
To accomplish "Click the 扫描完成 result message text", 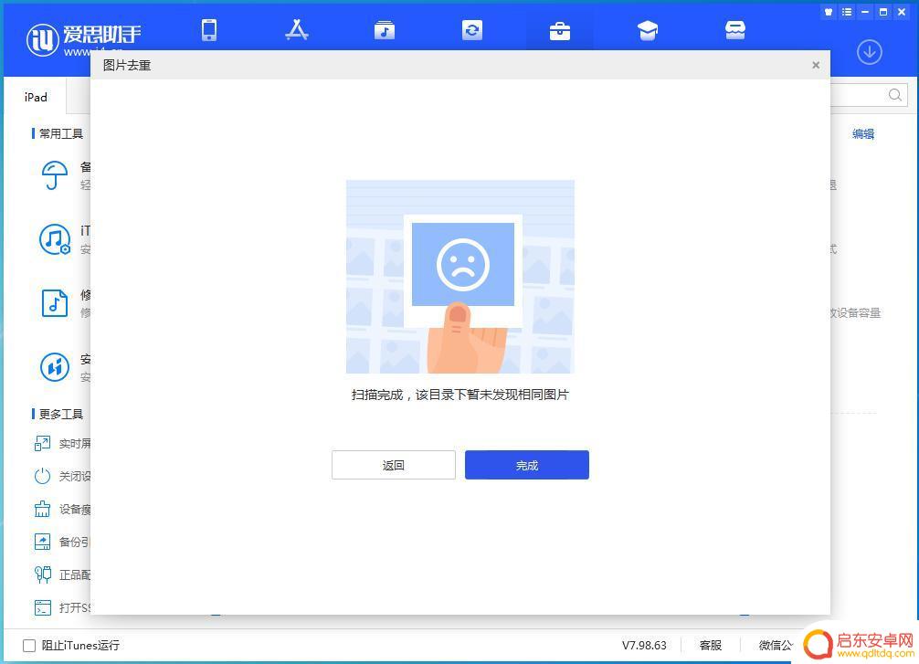I will (460, 395).
